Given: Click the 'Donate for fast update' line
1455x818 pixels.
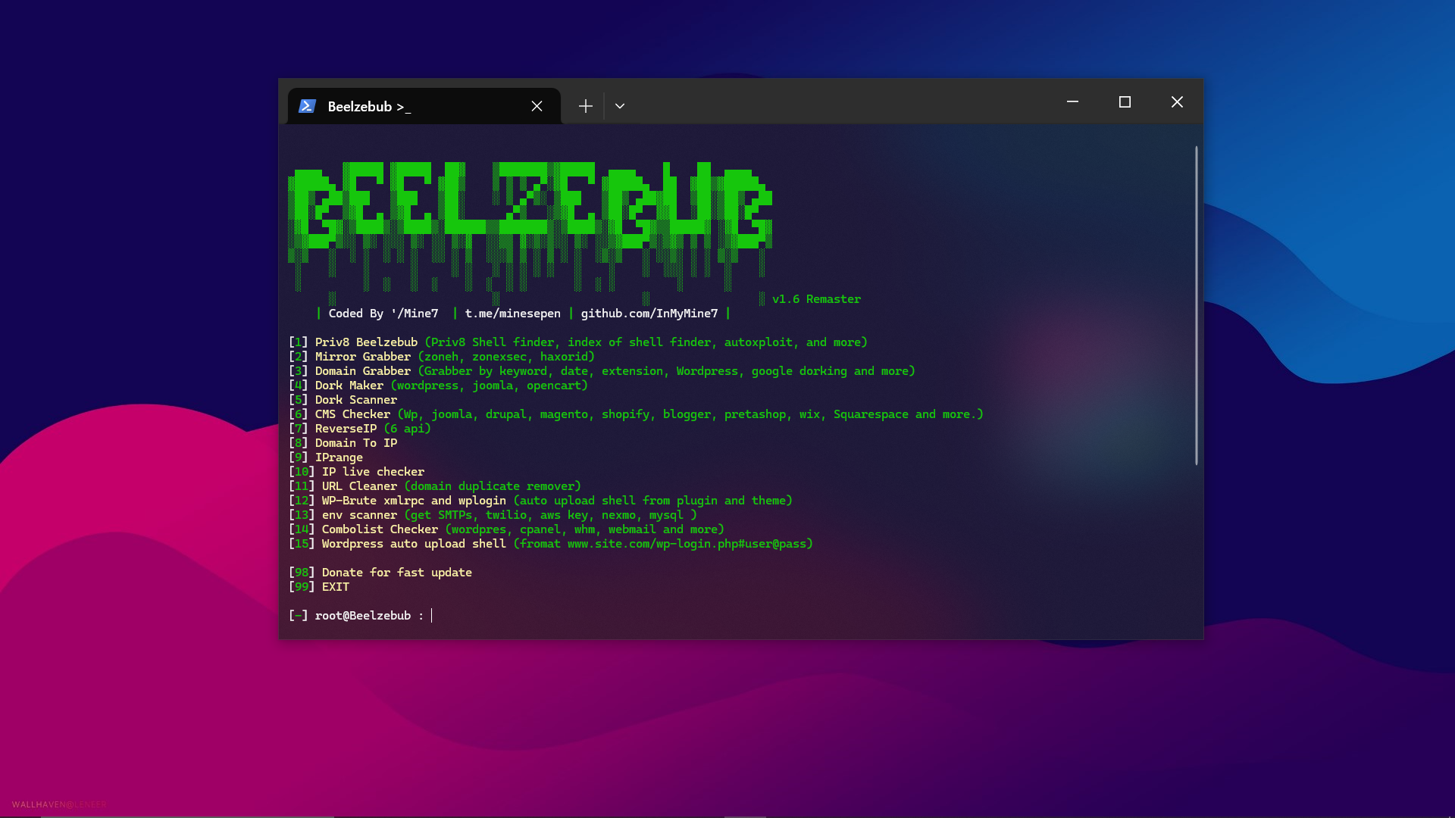Looking at the screenshot, I should pyautogui.click(x=380, y=573).
